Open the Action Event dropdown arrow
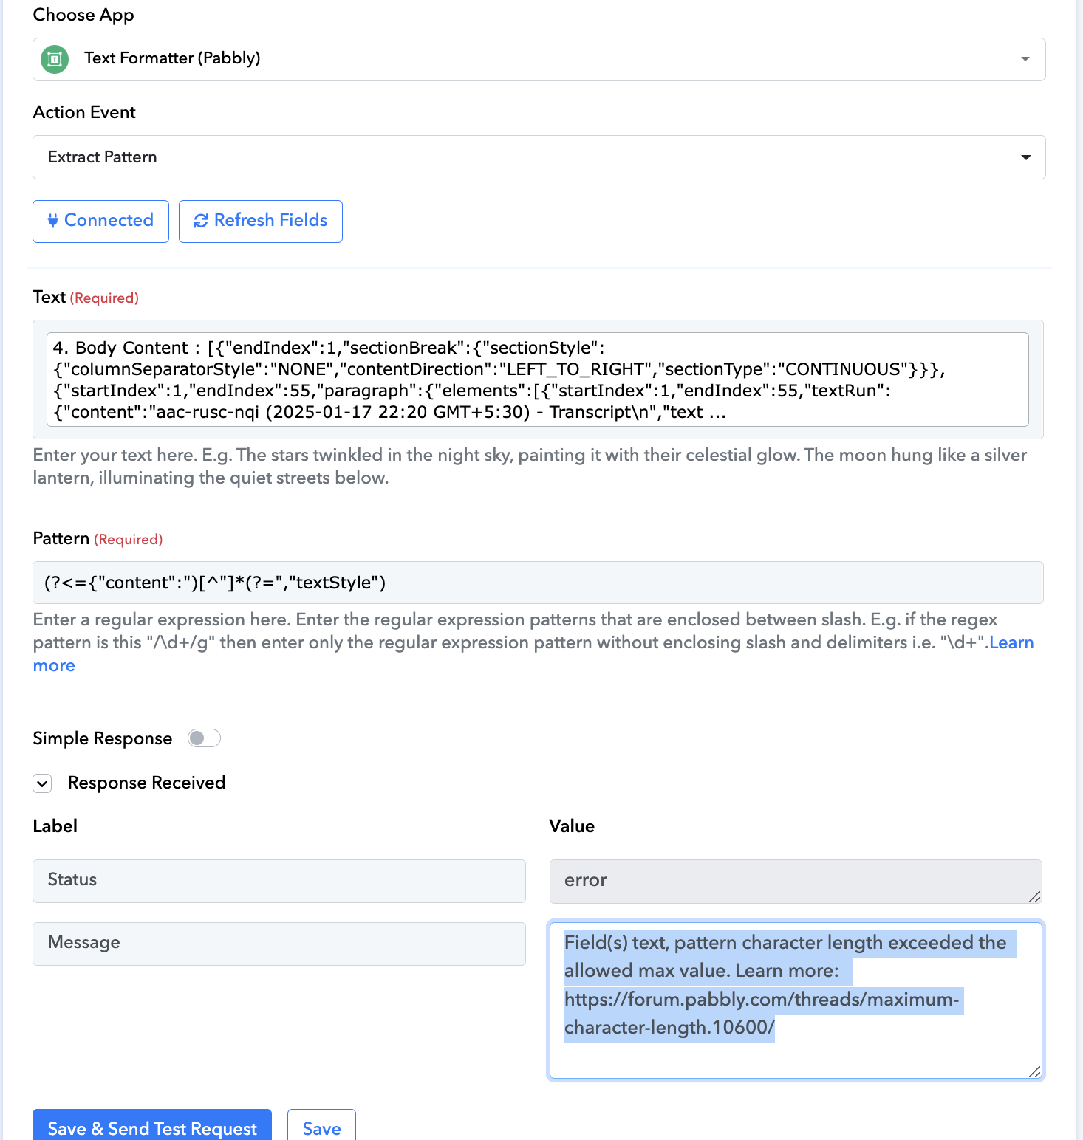Viewport: 1083px width, 1140px height. coord(1025,157)
